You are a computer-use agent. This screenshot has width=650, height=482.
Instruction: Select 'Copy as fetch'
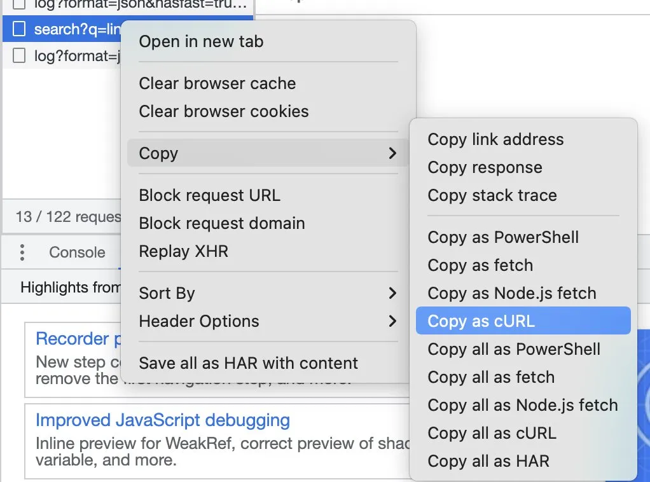[x=523, y=265]
